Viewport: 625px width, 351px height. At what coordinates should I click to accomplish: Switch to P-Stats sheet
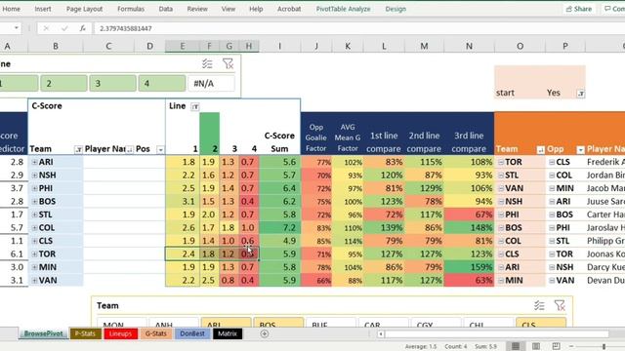coord(85,333)
